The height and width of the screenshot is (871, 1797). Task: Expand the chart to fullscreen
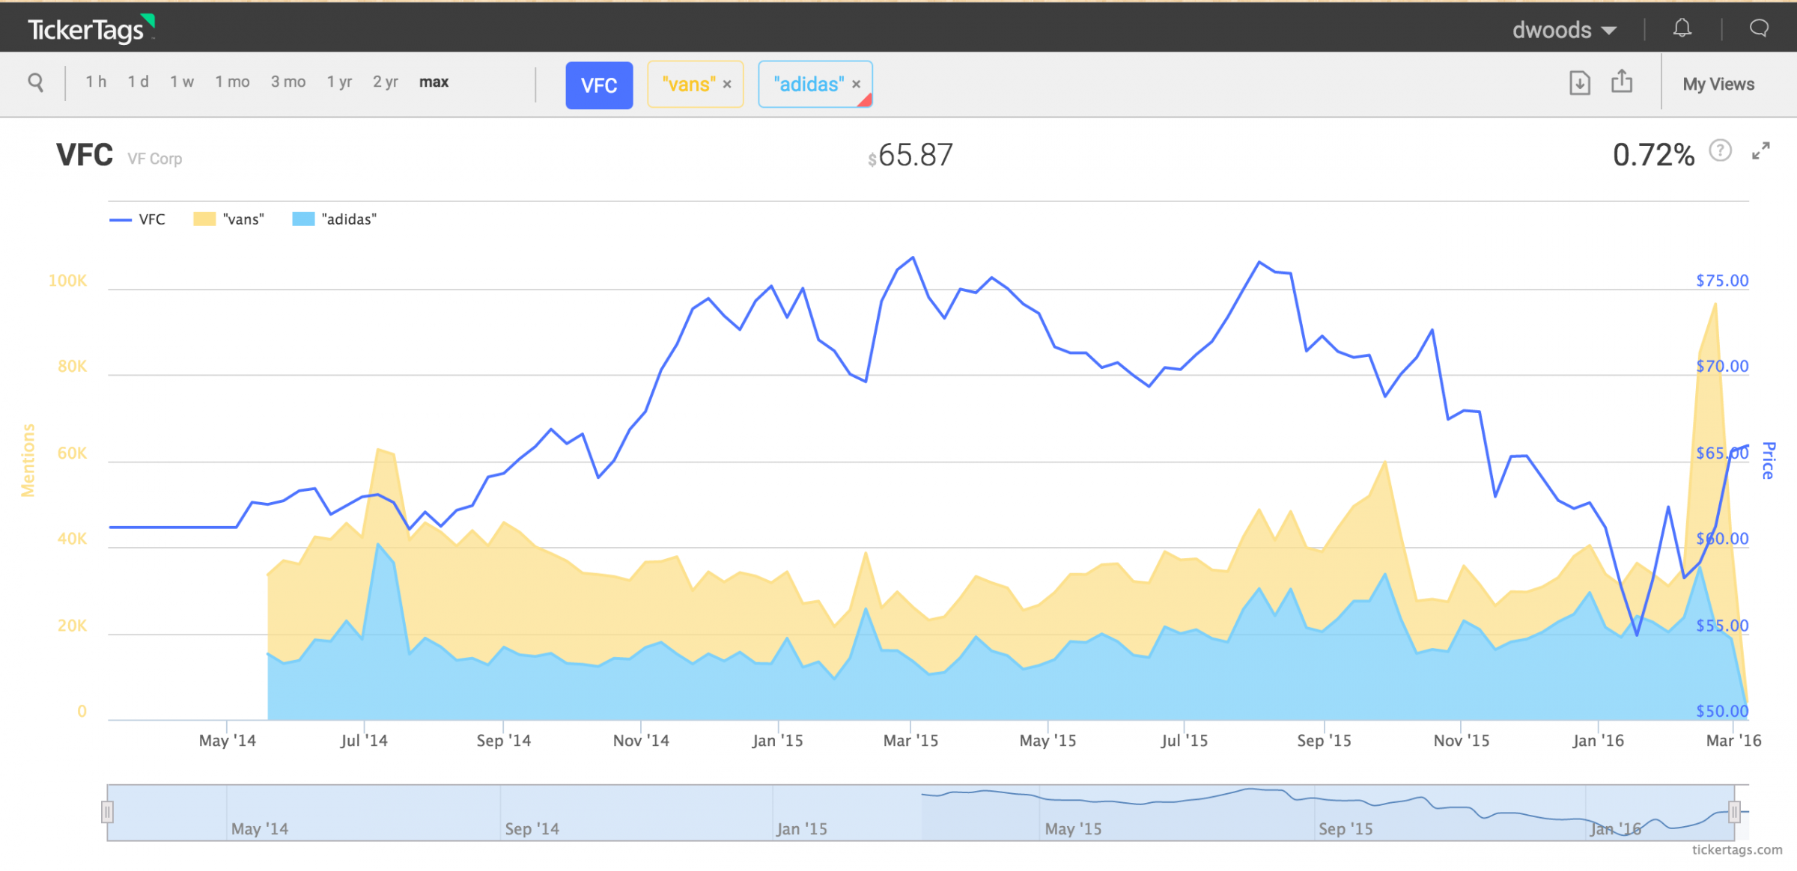(1761, 151)
